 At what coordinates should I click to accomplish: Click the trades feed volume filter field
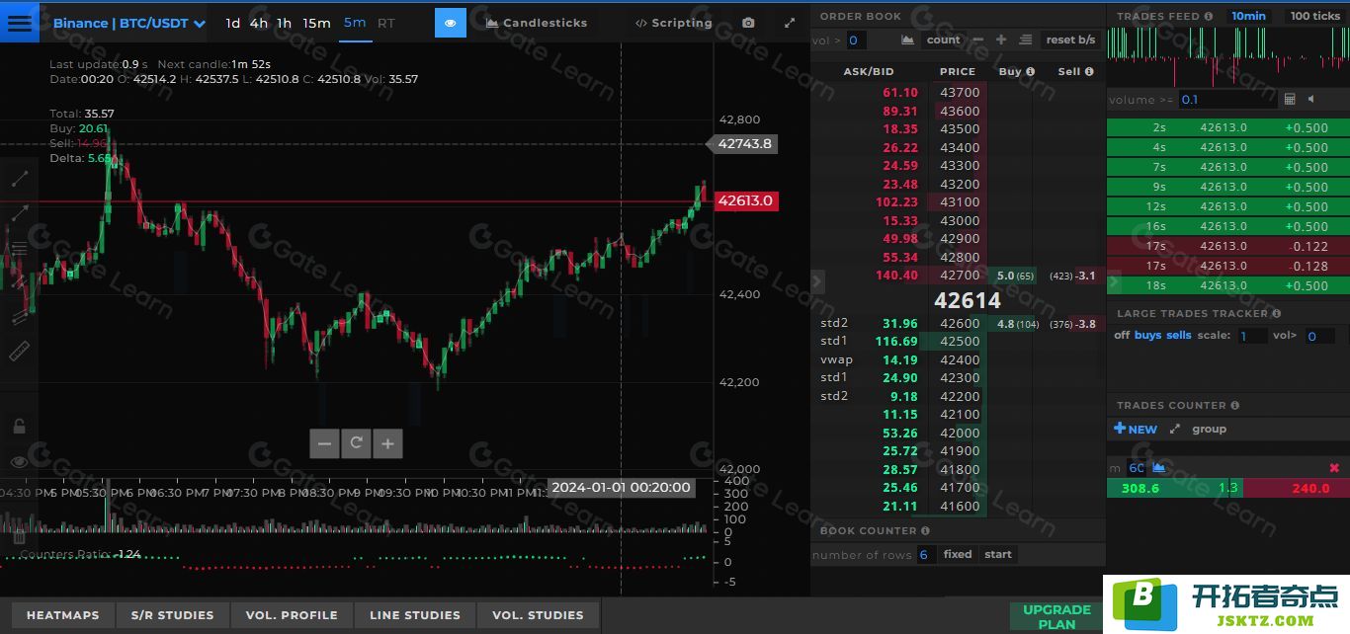click(1226, 100)
